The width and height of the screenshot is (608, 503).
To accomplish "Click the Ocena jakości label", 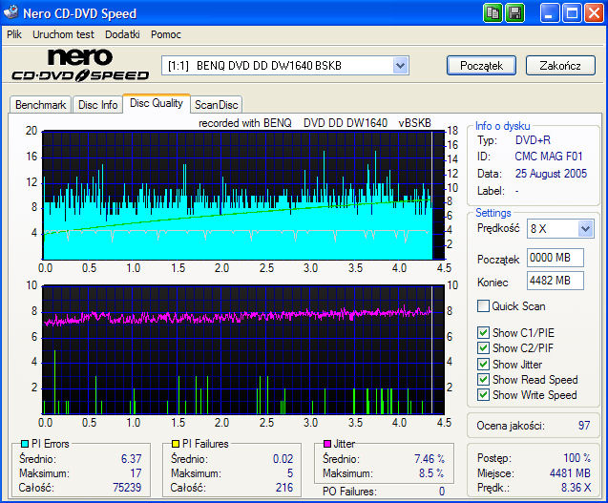I will (x=511, y=426).
